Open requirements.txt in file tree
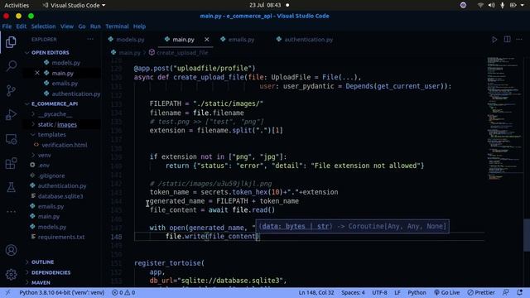 (x=61, y=237)
